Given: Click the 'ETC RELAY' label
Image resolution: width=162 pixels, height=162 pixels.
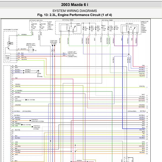Looking at the screenshot, I should click(x=129, y=24).
